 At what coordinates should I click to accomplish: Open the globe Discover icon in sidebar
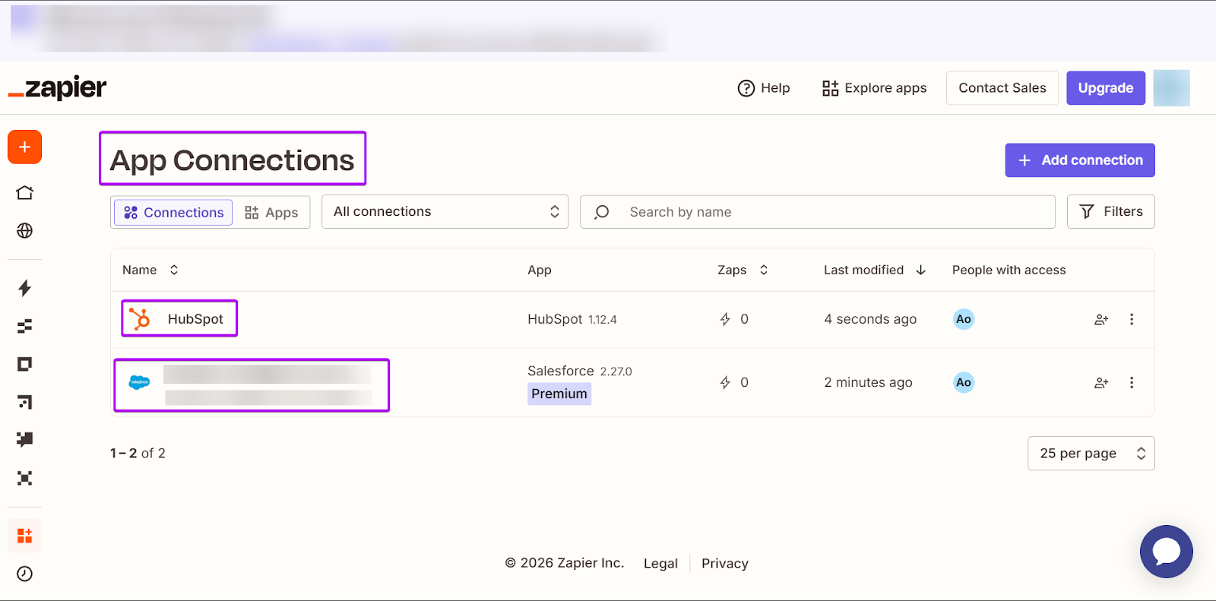(24, 230)
